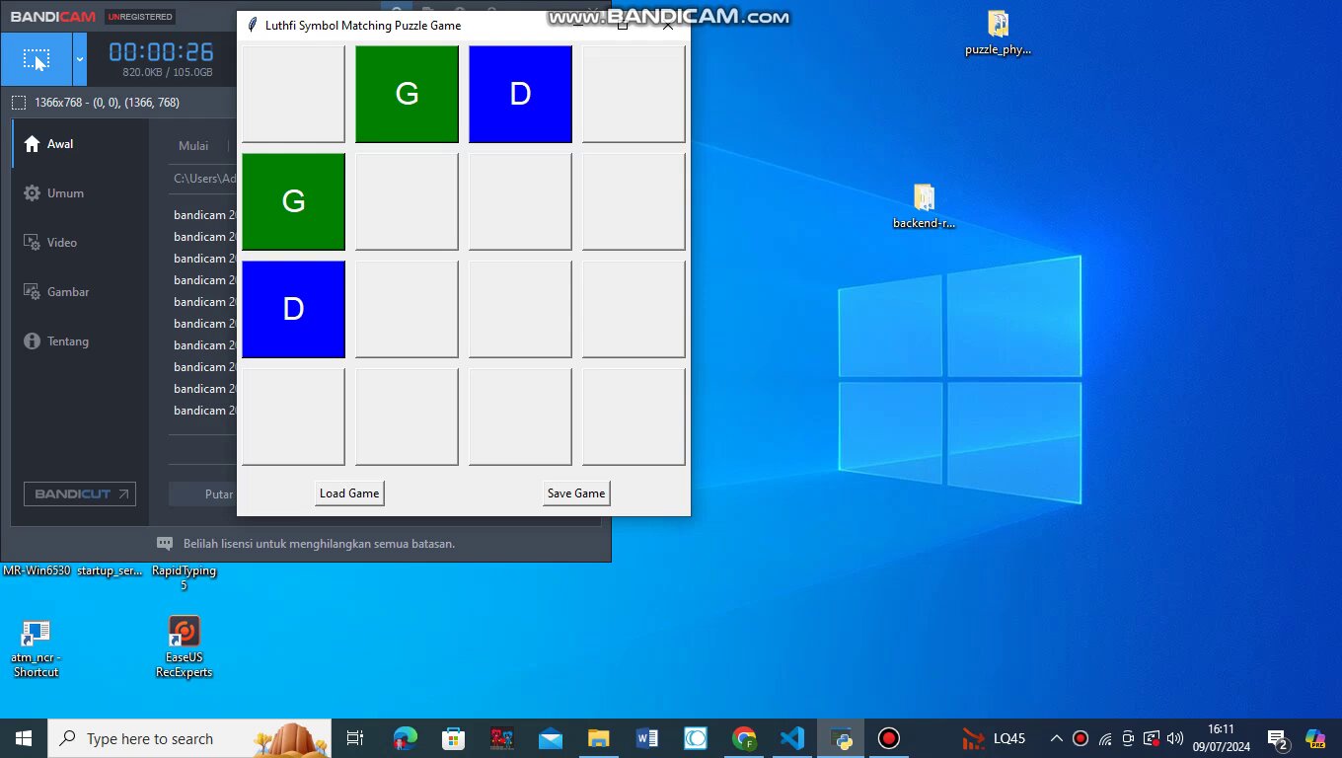1342x758 pixels.
Task: Expand Bandicam recording mode dropdown arrow
Action: coord(80,59)
